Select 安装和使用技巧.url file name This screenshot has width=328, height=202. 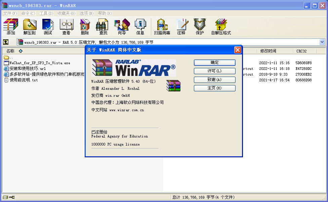click(x=28, y=69)
